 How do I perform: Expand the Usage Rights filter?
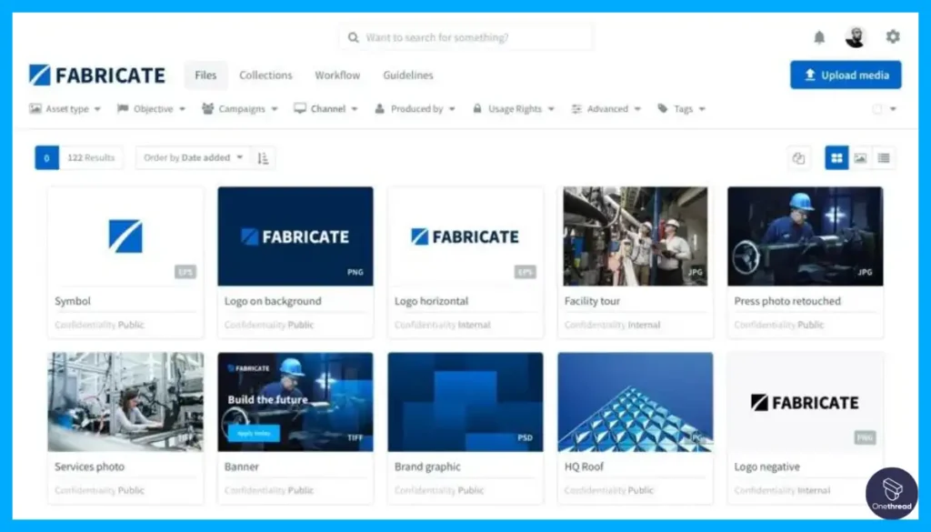point(514,108)
